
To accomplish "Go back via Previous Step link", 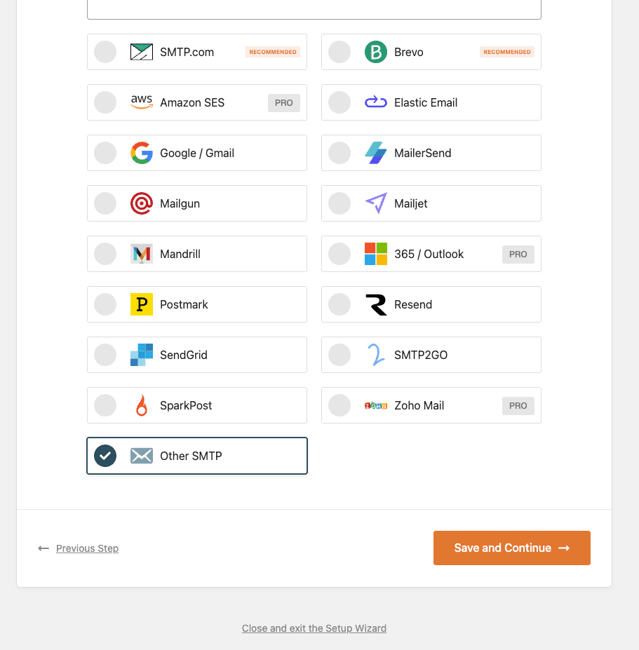I will (87, 548).
